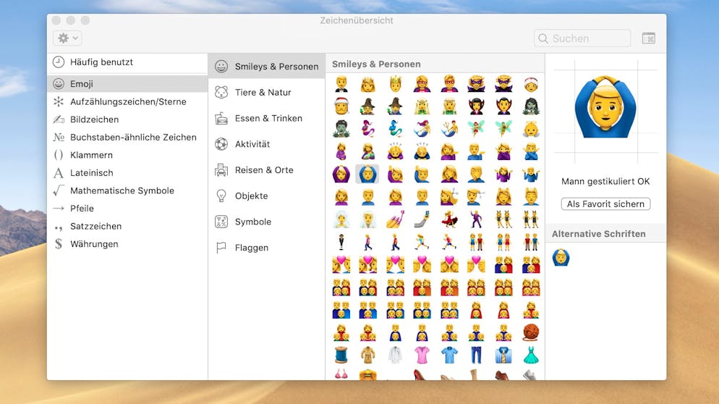Open the Währungen category
Image resolution: width=719 pixels, height=404 pixels.
[x=127, y=244]
